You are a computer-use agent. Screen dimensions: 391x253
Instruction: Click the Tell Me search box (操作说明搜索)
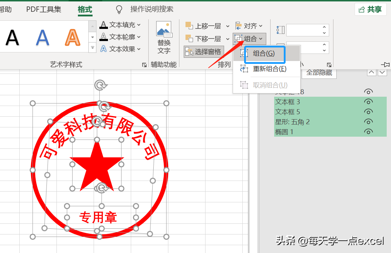point(152,9)
